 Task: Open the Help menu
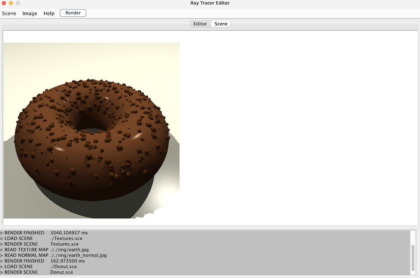point(49,13)
